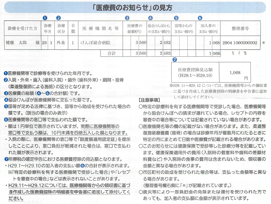Click the 1,068 円 deduction estimate value
The width and height of the screenshot is (271, 204).
[235, 73]
